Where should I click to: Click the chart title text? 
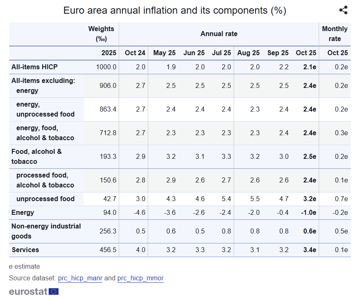(x=175, y=10)
